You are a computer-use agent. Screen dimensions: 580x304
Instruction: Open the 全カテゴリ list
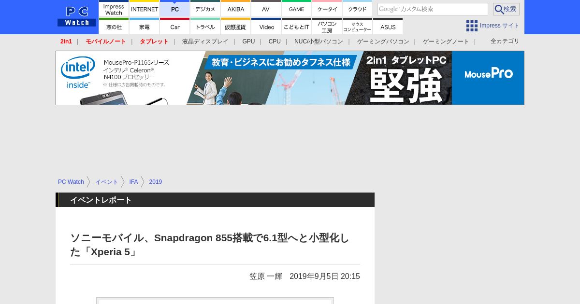point(505,41)
